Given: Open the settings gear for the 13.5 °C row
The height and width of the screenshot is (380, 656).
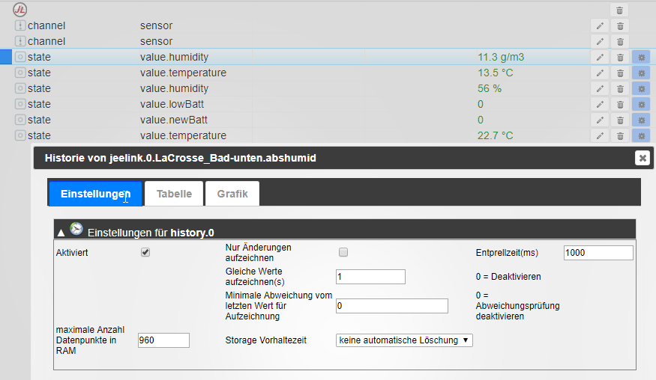Looking at the screenshot, I should click(x=641, y=73).
